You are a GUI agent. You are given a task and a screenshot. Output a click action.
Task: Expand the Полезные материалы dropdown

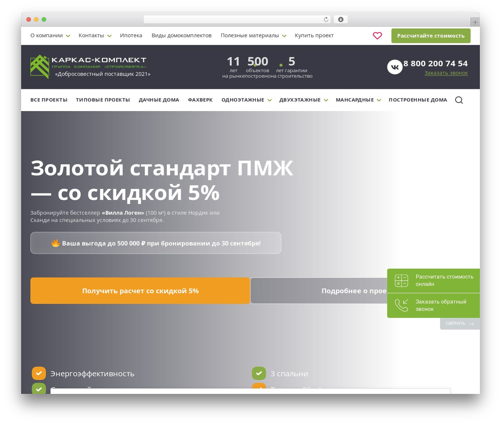point(284,36)
